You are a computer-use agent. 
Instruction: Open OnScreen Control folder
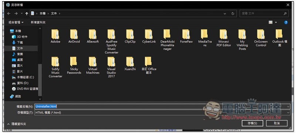(261, 38)
